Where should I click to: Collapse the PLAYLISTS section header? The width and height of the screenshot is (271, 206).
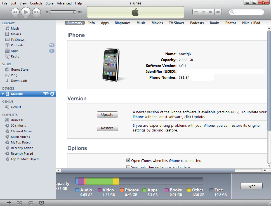click(10, 114)
